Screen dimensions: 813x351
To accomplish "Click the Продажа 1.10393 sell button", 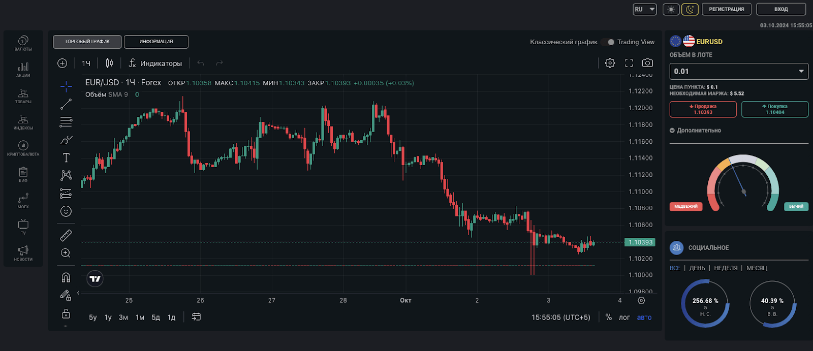I will 703,109.
